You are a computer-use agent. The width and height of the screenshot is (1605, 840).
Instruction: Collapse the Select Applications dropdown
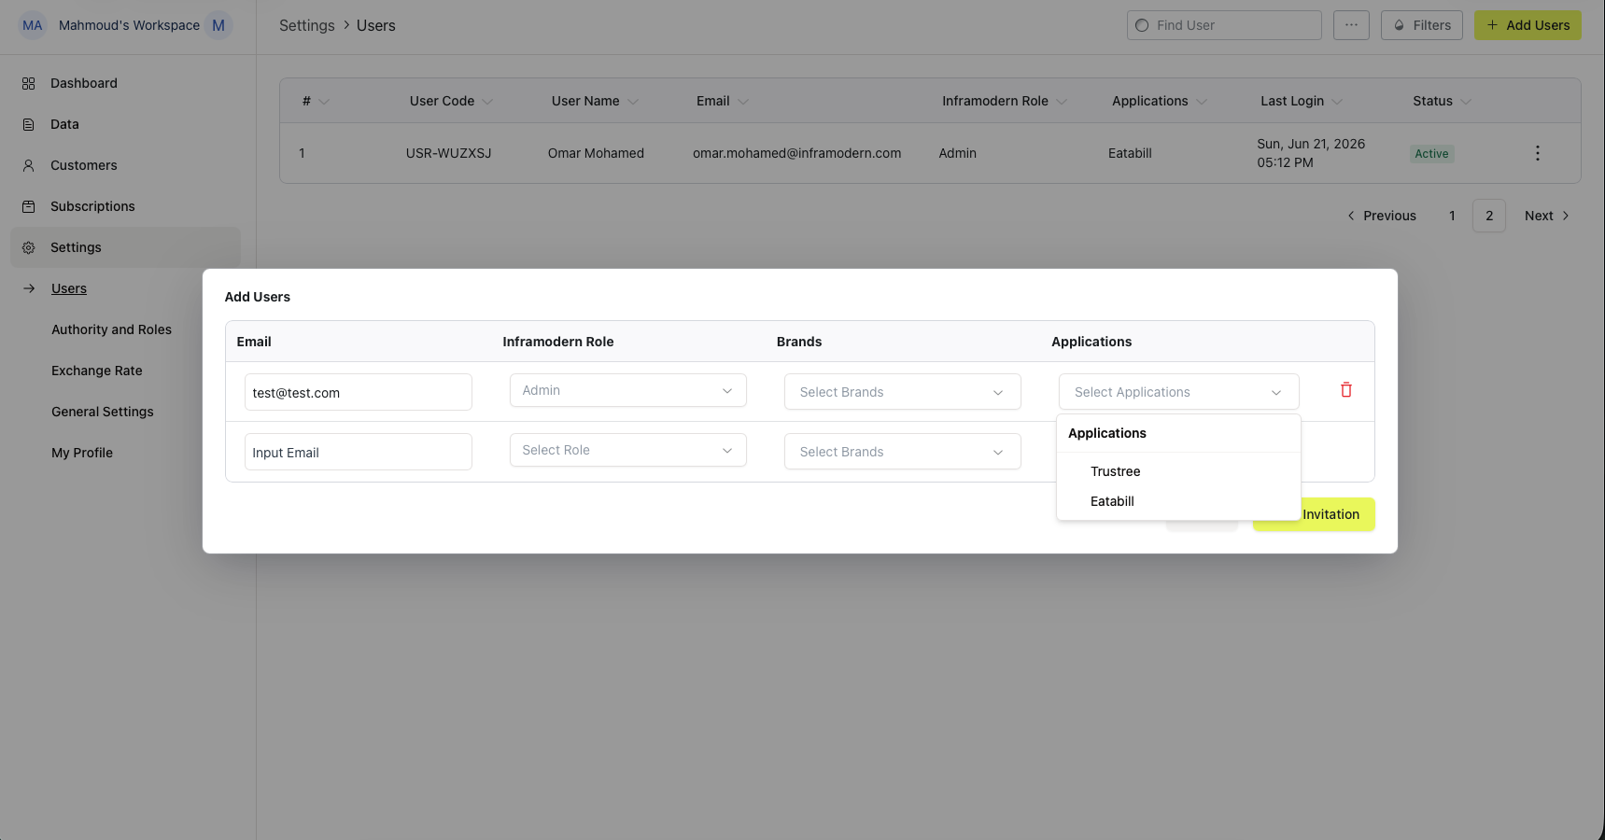click(1178, 392)
